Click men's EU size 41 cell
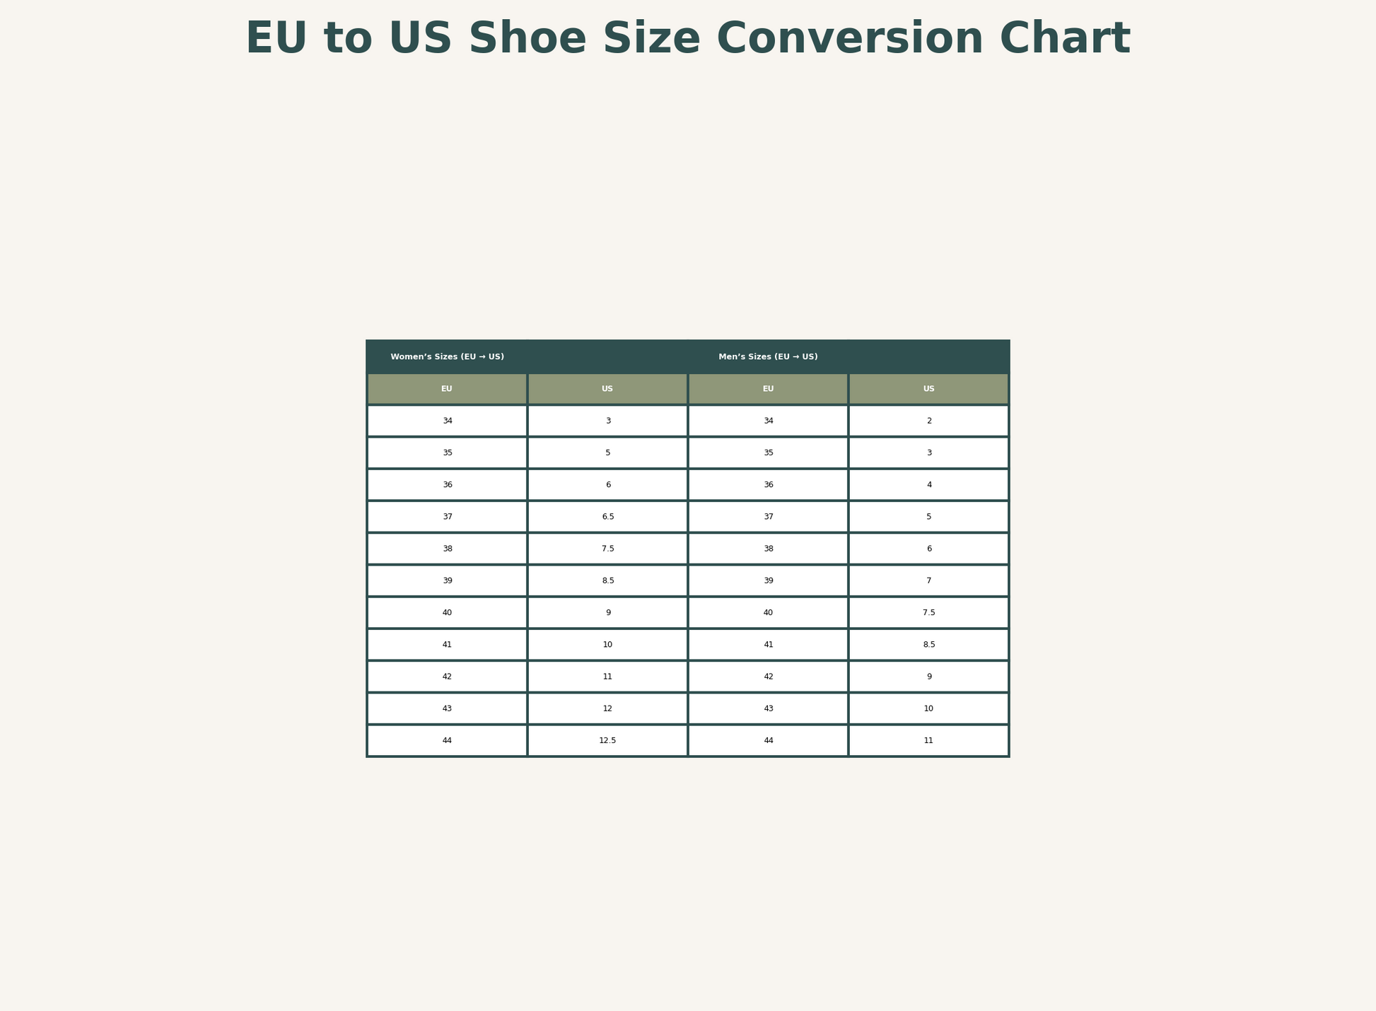 click(x=768, y=645)
